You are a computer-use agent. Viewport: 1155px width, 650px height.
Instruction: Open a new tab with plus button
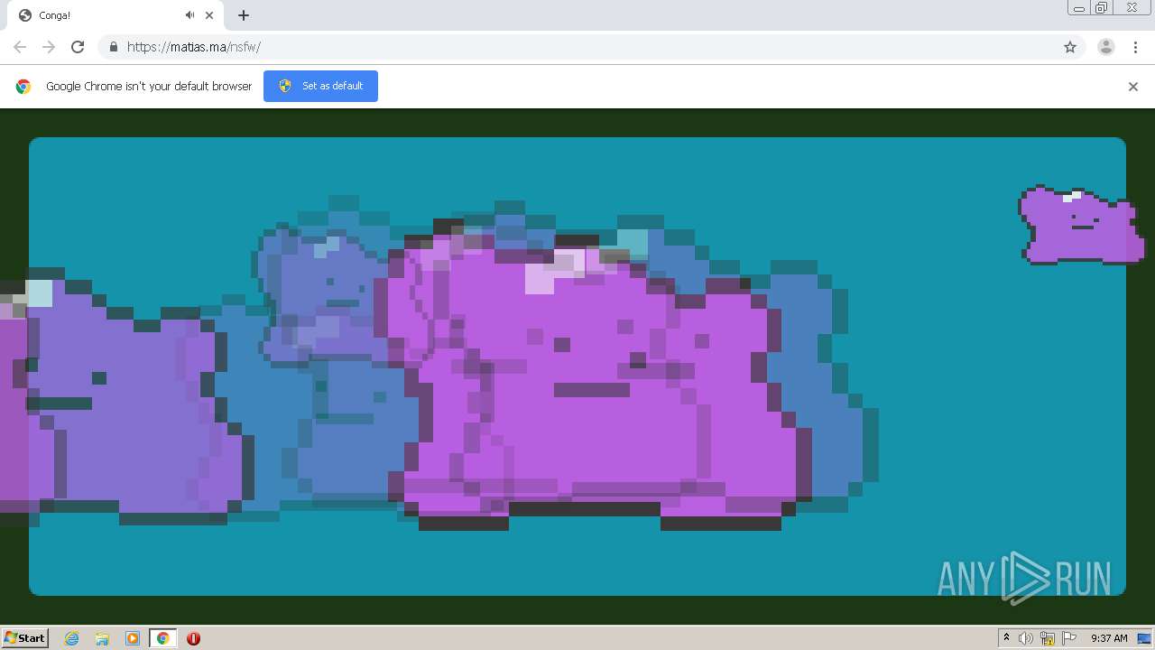pyautogui.click(x=244, y=15)
